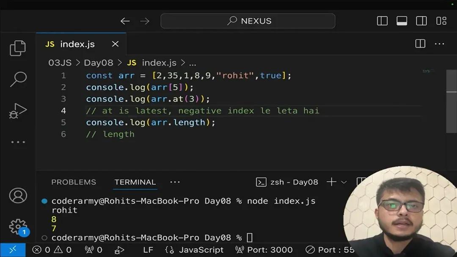Open the Explorer files view

coord(18,48)
